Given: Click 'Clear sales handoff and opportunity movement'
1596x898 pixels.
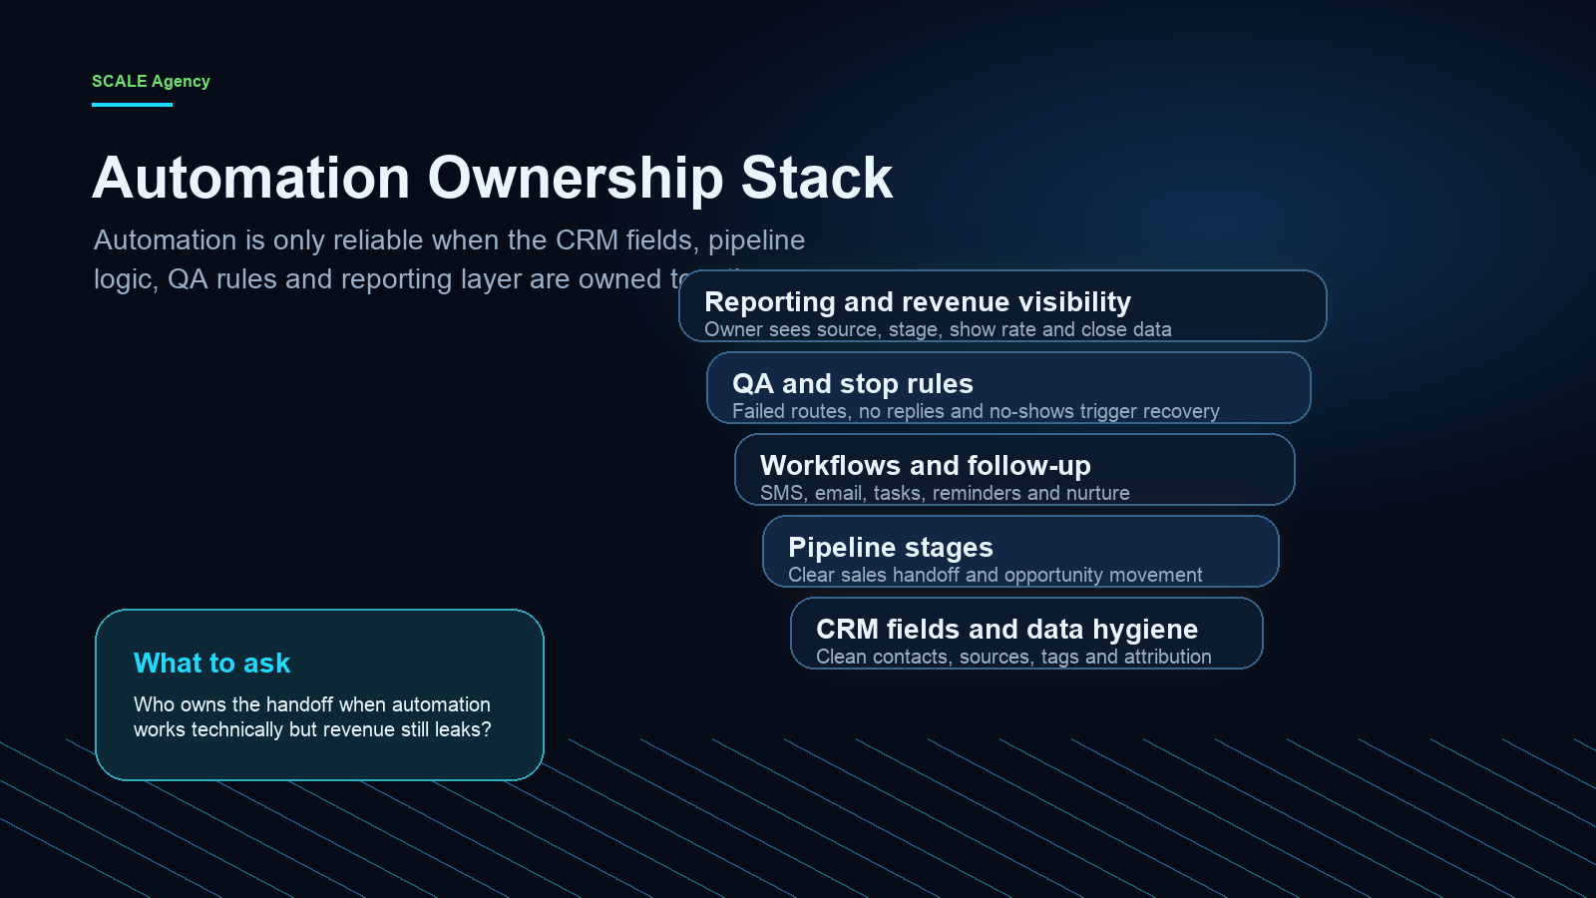Looking at the screenshot, I should tap(996, 575).
